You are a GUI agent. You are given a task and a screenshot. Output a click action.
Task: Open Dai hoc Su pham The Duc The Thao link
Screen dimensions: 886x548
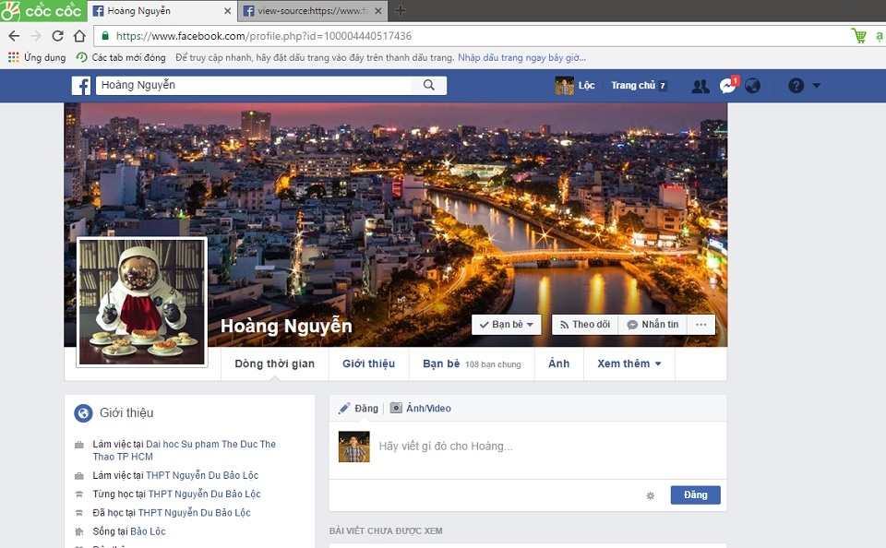click(x=185, y=450)
